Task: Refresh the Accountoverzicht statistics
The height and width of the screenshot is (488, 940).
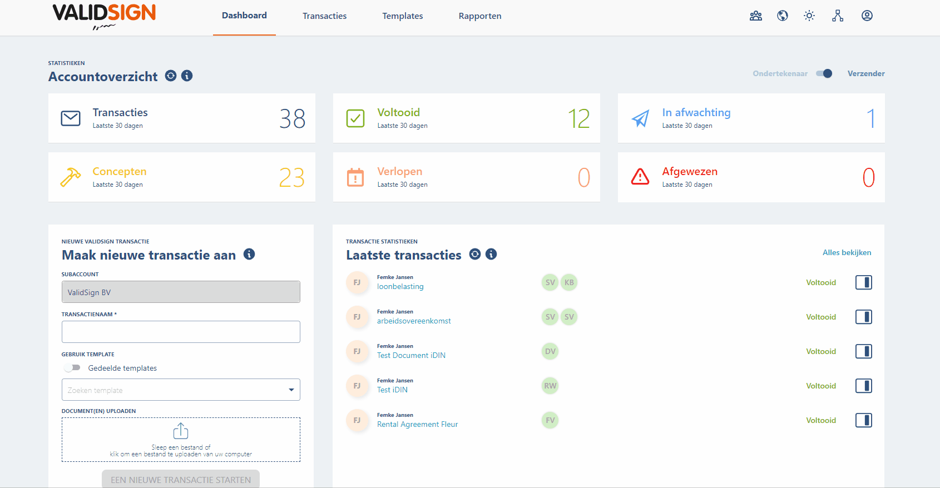Action: [171, 76]
